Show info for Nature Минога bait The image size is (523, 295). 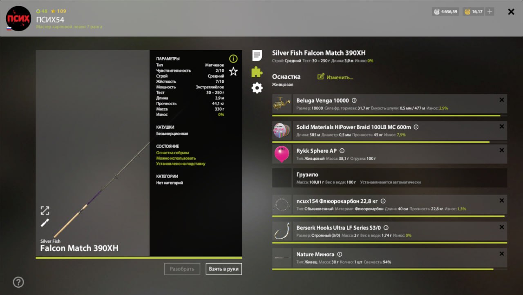340,254
